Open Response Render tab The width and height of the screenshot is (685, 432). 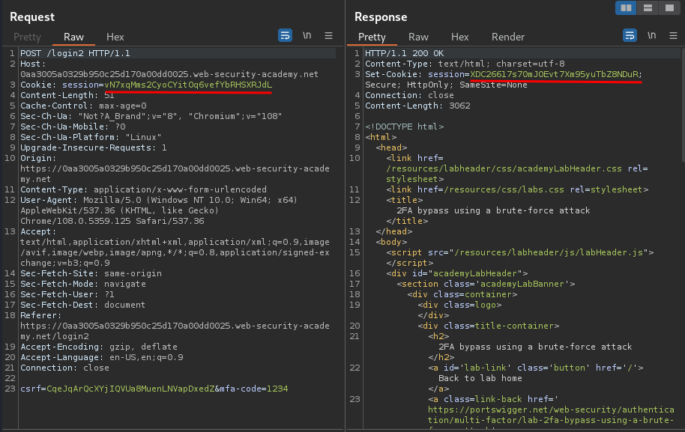(508, 37)
